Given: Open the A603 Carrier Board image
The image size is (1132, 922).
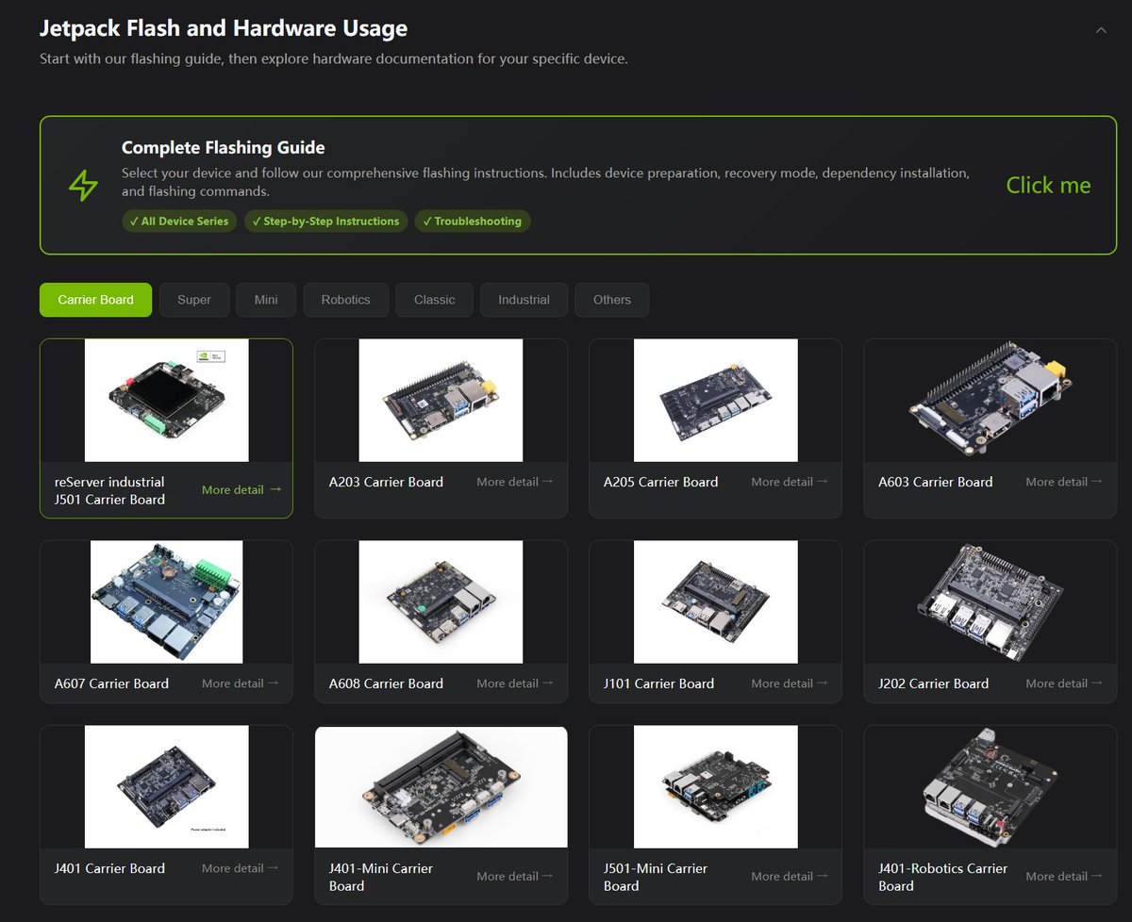Looking at the screenshot, I should click(990, 400).
